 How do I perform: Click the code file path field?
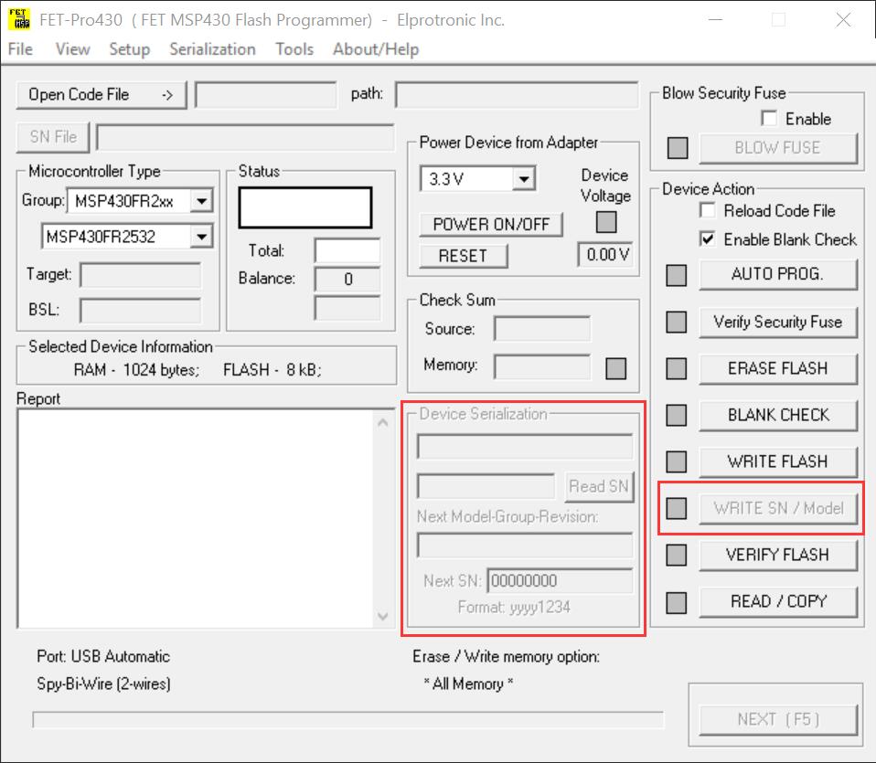517,95
